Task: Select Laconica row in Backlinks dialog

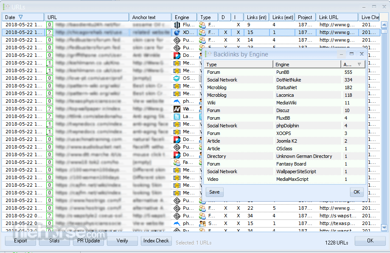Action: tap(285, 95)
